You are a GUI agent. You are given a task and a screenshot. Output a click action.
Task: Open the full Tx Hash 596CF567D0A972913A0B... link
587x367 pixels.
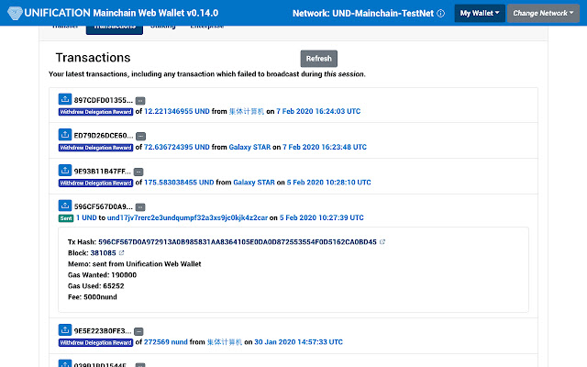[238, 242]
